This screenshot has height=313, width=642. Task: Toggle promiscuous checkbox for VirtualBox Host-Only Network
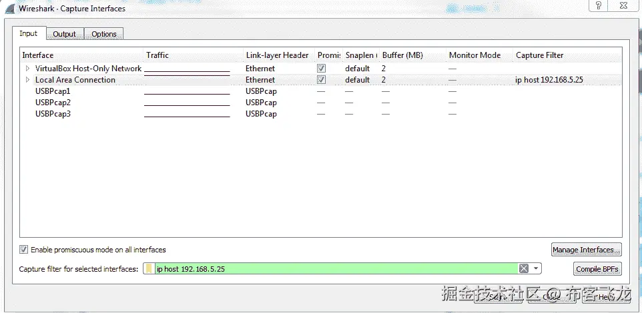coord(322,68)
